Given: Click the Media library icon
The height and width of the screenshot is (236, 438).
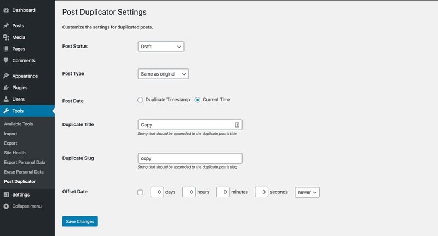Looking at the screenshot, I should pyautogui.click(x=6, y=37).
